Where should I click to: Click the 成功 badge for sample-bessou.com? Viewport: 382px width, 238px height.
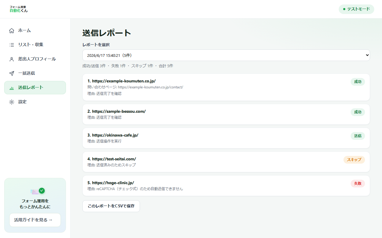click(x=358, y=112)
